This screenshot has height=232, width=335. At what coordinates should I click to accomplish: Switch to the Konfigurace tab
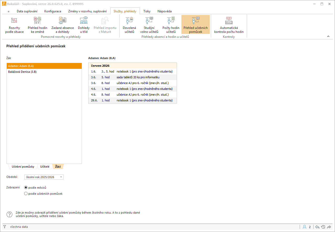click(53, 11)
